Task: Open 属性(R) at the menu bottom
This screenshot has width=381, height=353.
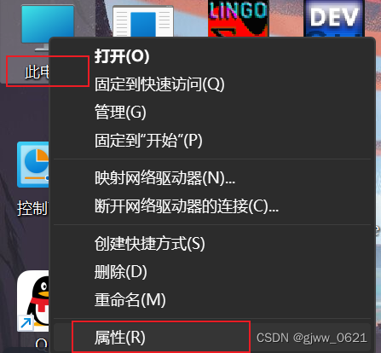Action: 119,338
